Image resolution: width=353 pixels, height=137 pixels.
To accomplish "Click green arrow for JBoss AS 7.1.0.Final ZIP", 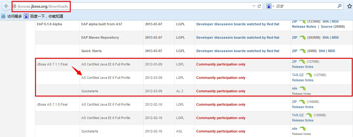I will (302, 102).
